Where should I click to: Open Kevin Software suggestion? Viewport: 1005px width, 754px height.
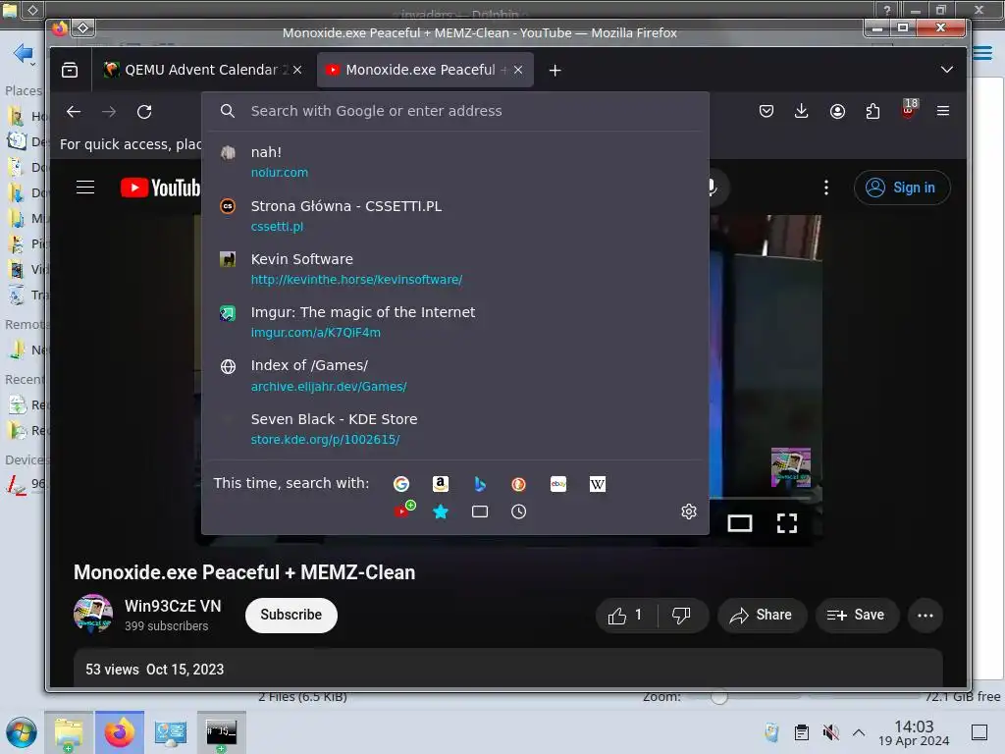click(x=455, y=269)
